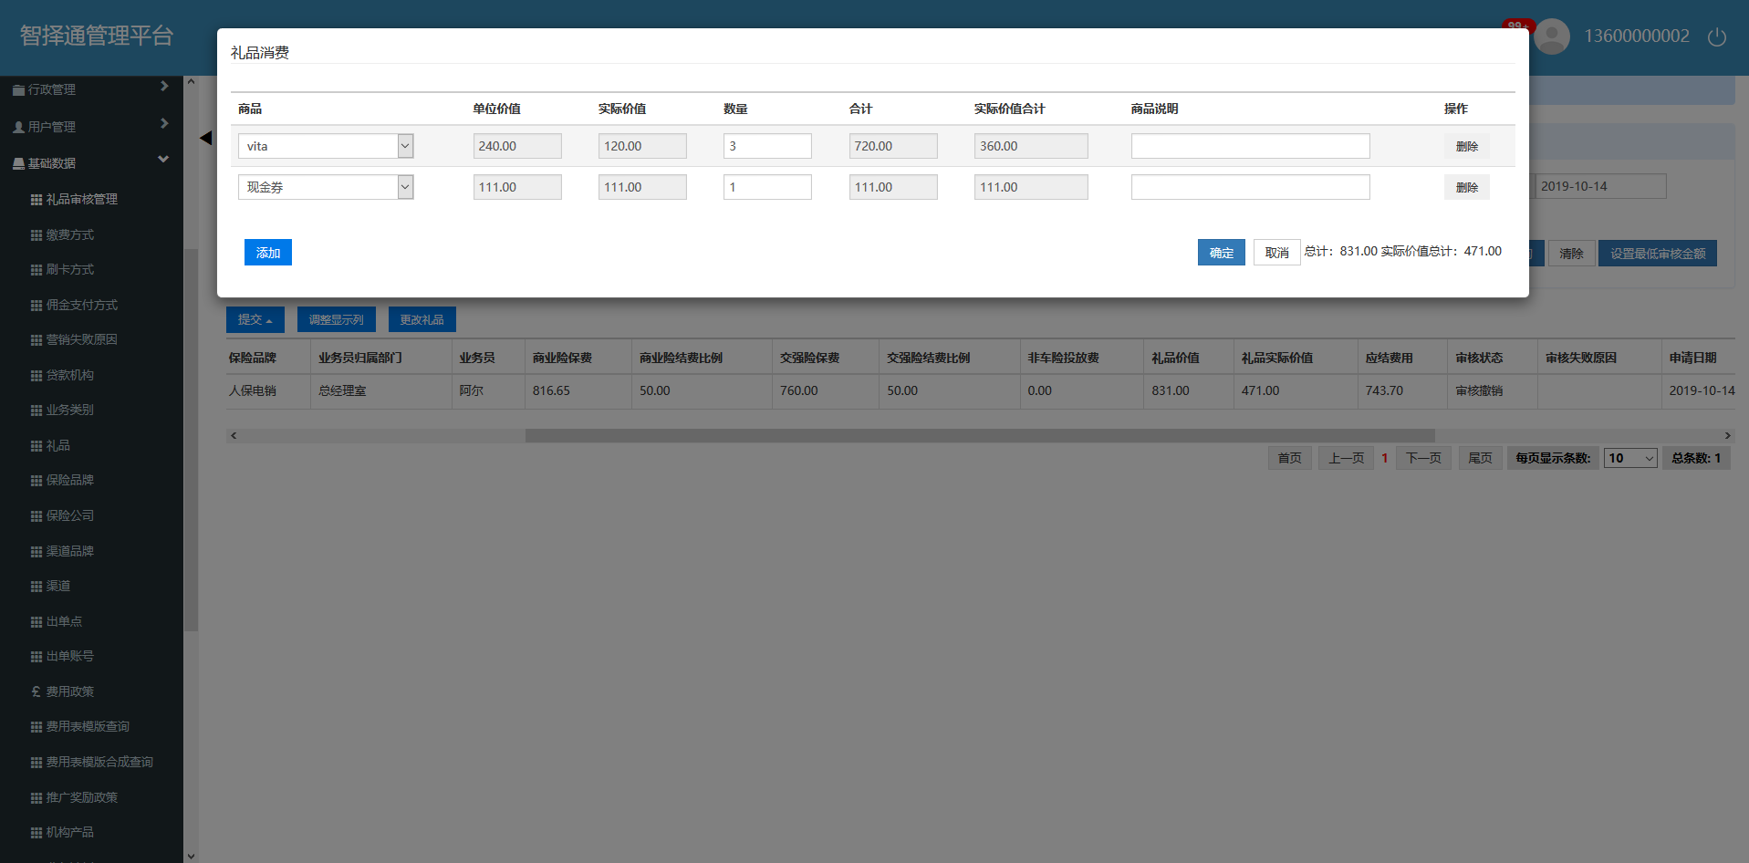This screenshot has height=863, width=1749.
Task: Click the power logout icon
Action: (1716, 36)
